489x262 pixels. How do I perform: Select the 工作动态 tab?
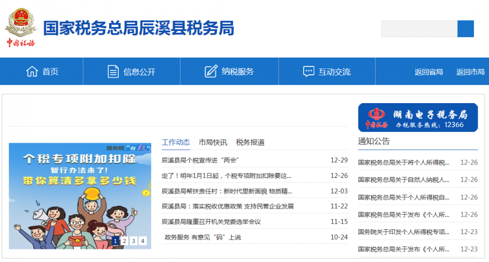(x=176, y=143)
